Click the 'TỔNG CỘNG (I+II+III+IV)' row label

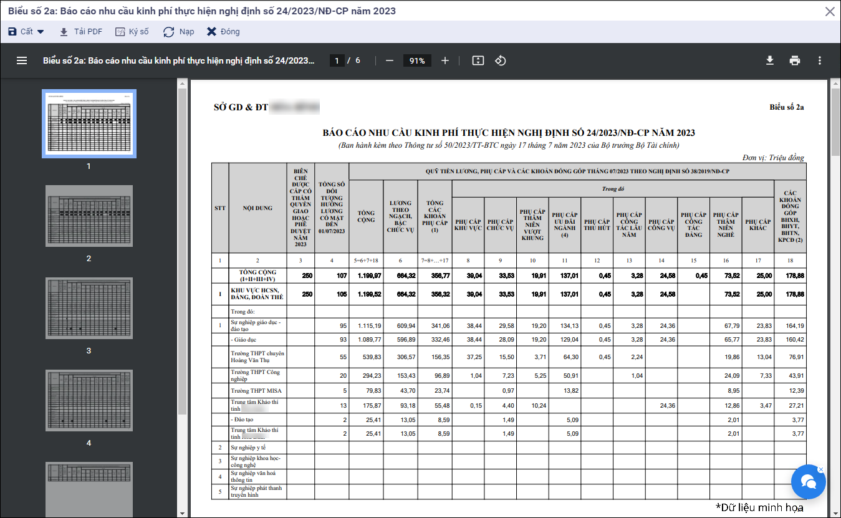[x=257, y=276]
